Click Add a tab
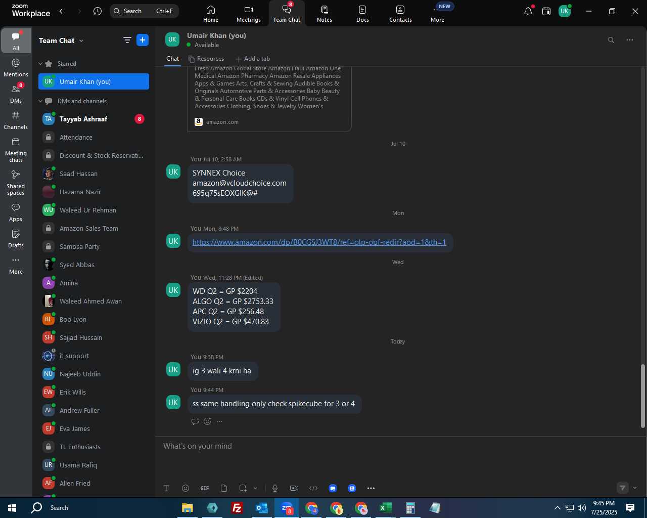Image resolution: width=647 pixels, height=518 pixels. [x=253, y=59]
